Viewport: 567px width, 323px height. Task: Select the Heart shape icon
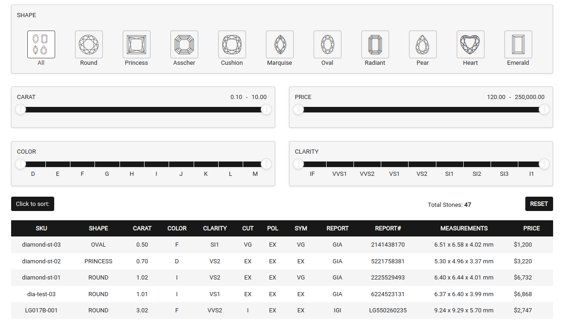(x=470, y=45)
